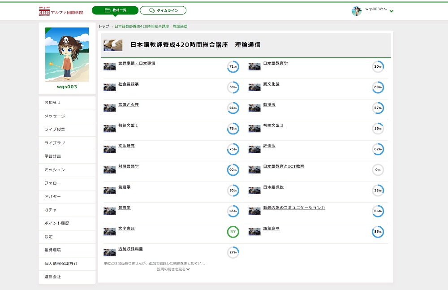This screenshot has width=448, height=290.
Task: Click the トップ breadcrumb link
Action: tap(104, 26)
